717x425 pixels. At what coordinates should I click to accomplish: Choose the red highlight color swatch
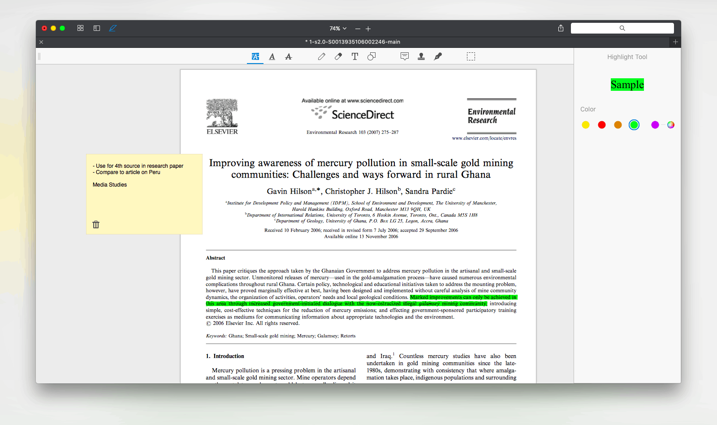pyautogui.click(x=602, y=125)
